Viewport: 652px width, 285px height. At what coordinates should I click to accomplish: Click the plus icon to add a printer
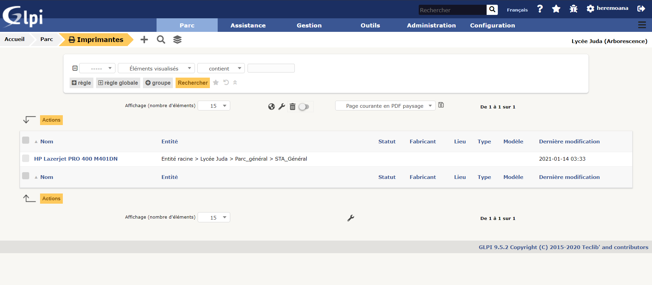(x=144, y=40)
